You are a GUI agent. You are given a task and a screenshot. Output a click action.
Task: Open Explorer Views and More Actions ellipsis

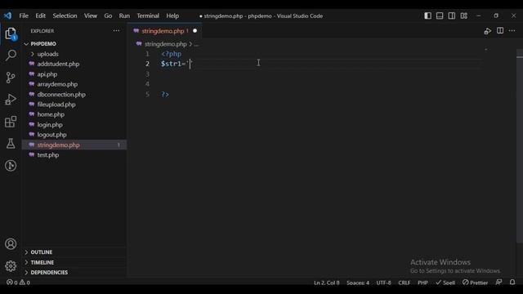tap(116, 31)
